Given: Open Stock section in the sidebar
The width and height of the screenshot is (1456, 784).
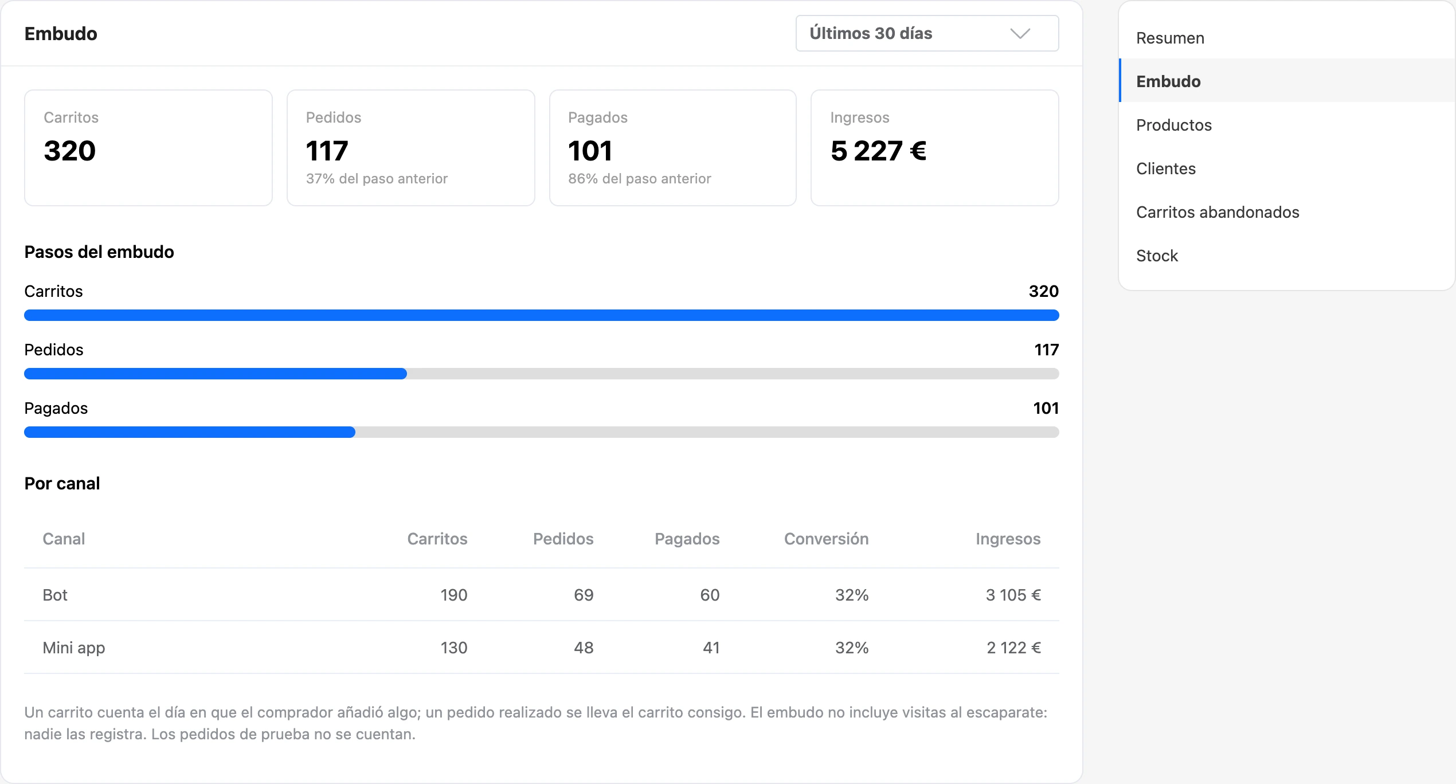Looking at the screenshot, I should [x=1287, y=256].
